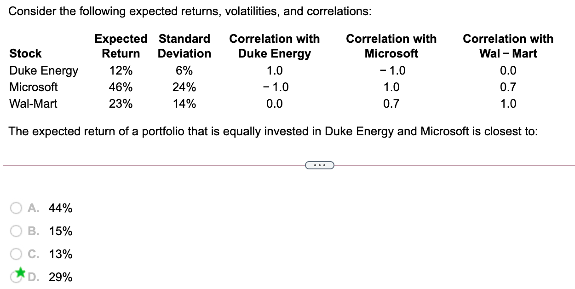Click the Standard Deviation column header
The width and height of the screenshot is (575, 289).
pos(184,46)
